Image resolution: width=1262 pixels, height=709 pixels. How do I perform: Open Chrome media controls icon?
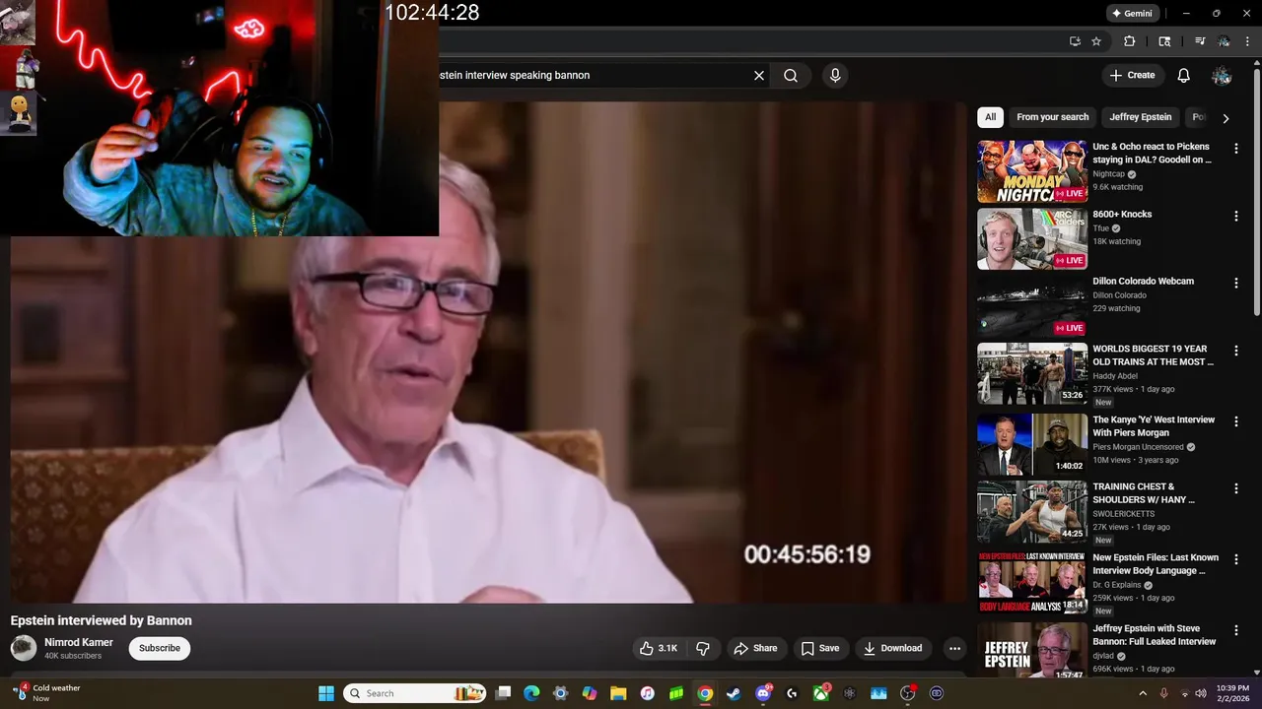tap(1200, 41)
